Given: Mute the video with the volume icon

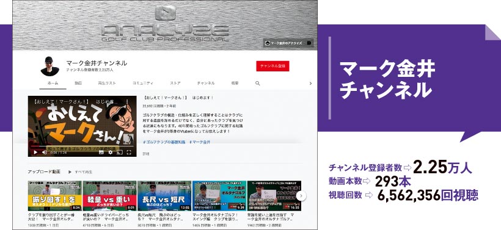Looking at the screenshot, I should (x=45, y=153).
